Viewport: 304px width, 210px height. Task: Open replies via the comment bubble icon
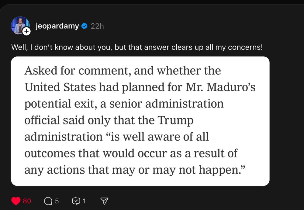pyautogui.click(x=48, y=201)
